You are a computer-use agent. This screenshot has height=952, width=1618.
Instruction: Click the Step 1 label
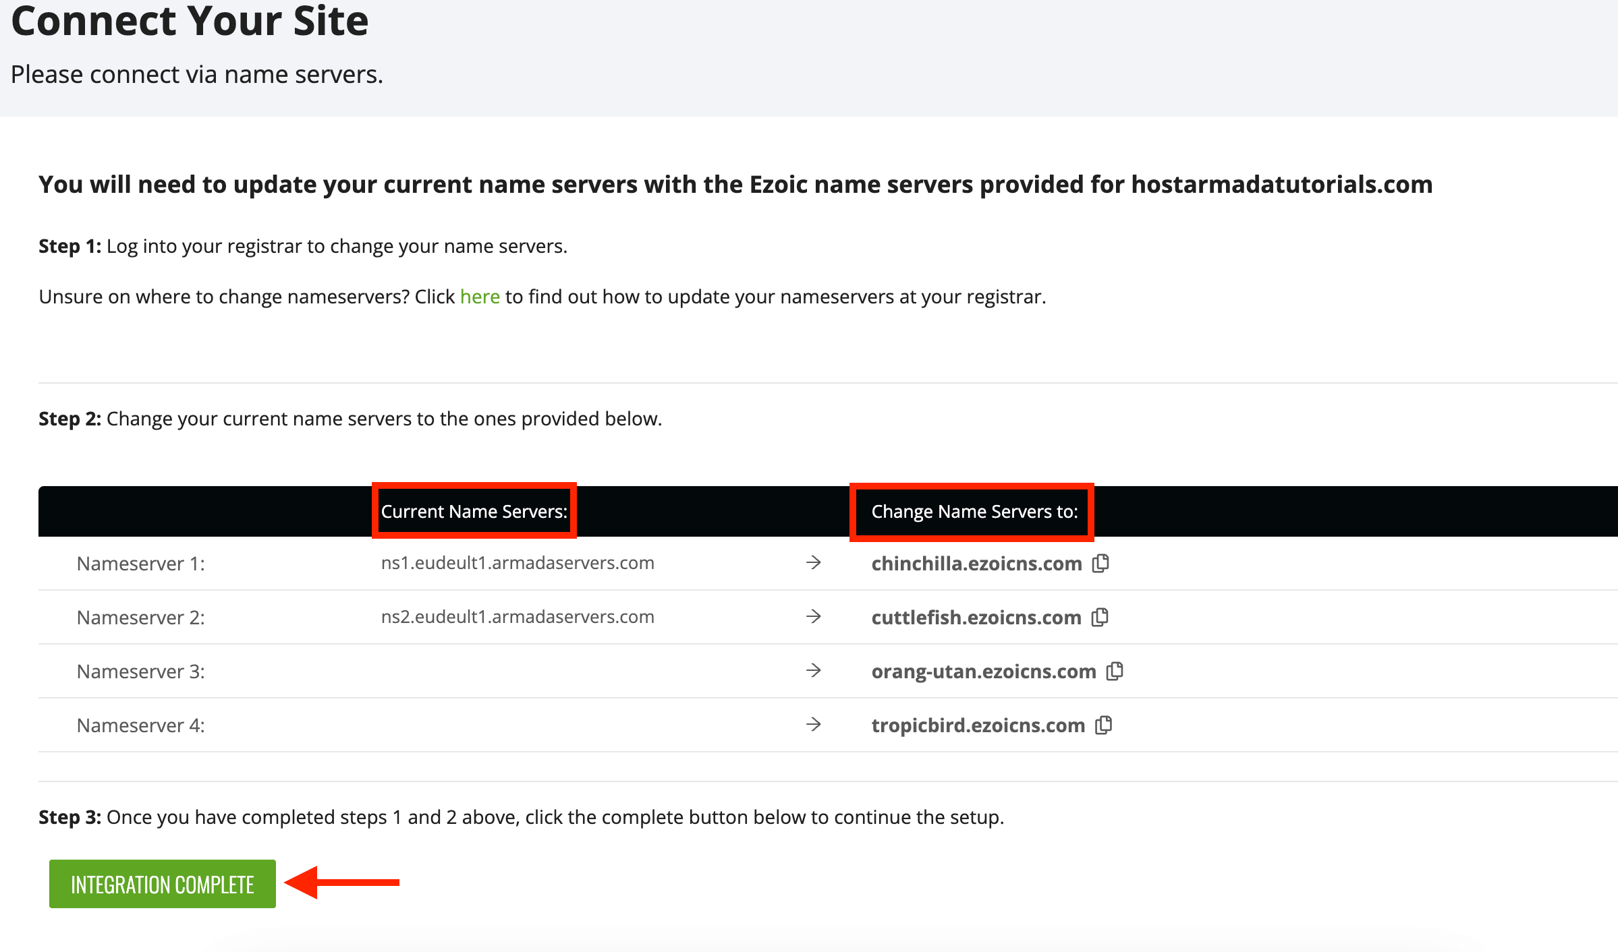click(69, 246)
